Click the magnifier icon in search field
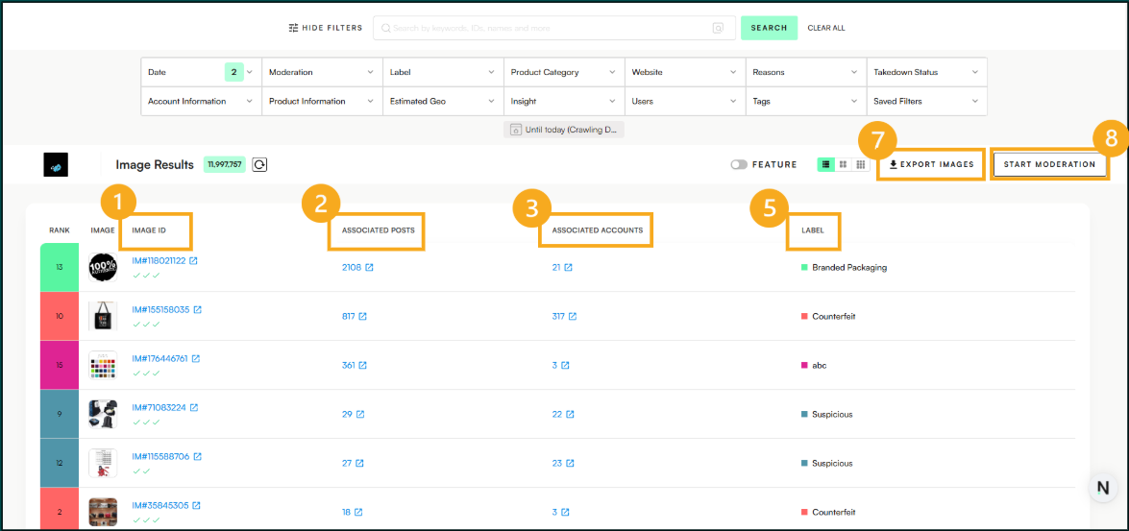 pyautogui.click(x=386, y=28)
